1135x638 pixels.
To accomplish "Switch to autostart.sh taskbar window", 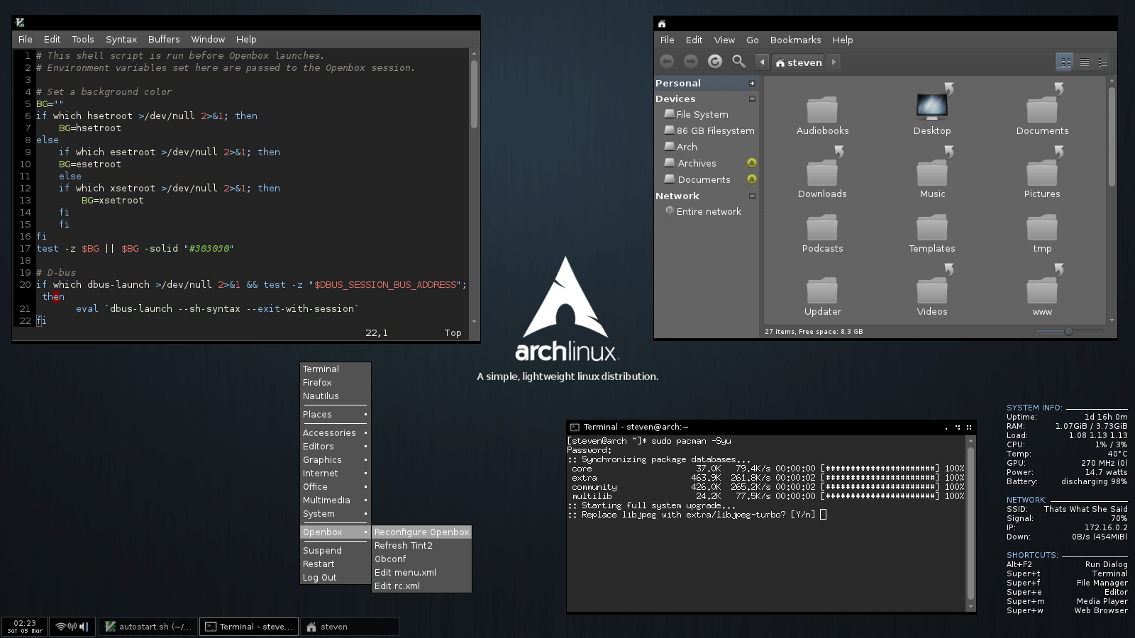I will pos(148,627).
